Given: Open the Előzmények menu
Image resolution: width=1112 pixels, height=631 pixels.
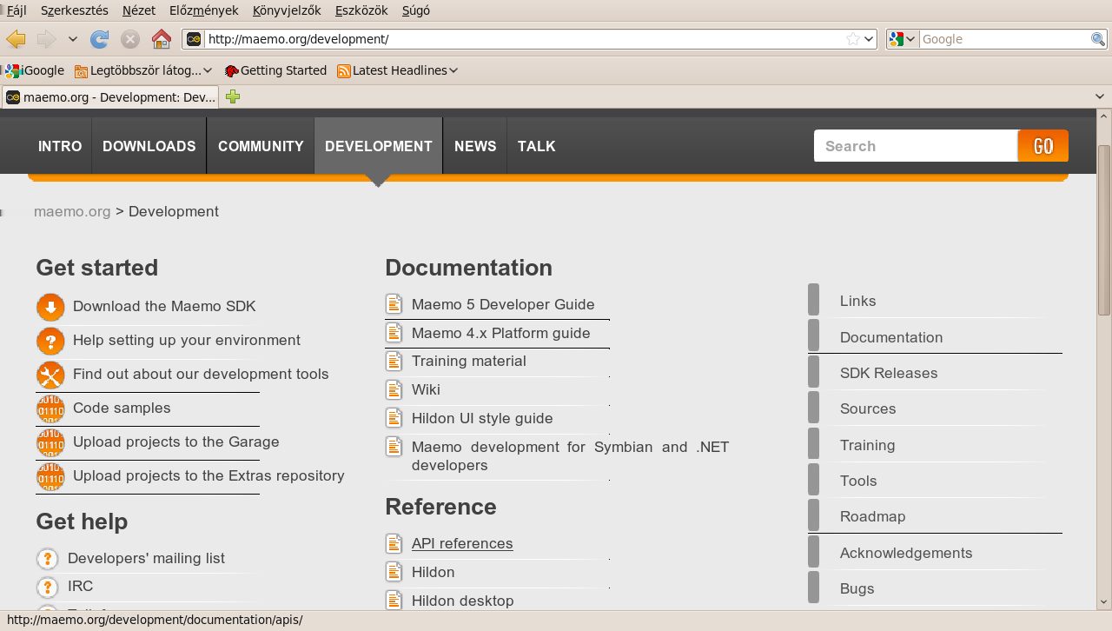Looking at the screenshot, I should [x=204, y=10].
